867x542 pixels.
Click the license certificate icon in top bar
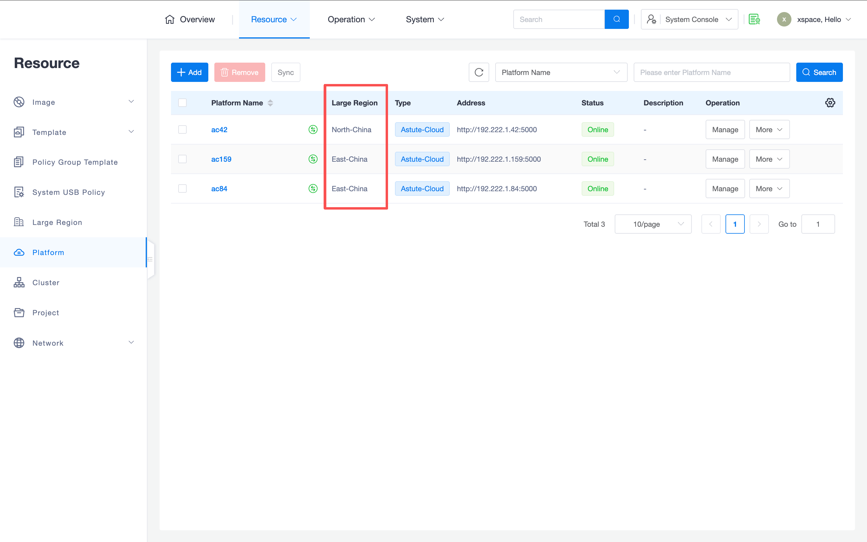[x=754, y=19]
